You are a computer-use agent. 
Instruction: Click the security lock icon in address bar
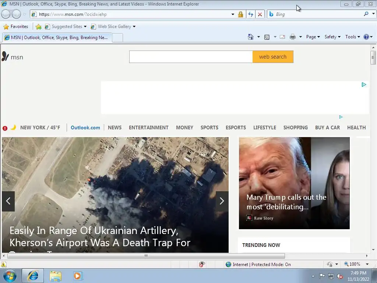click(240, 14)
